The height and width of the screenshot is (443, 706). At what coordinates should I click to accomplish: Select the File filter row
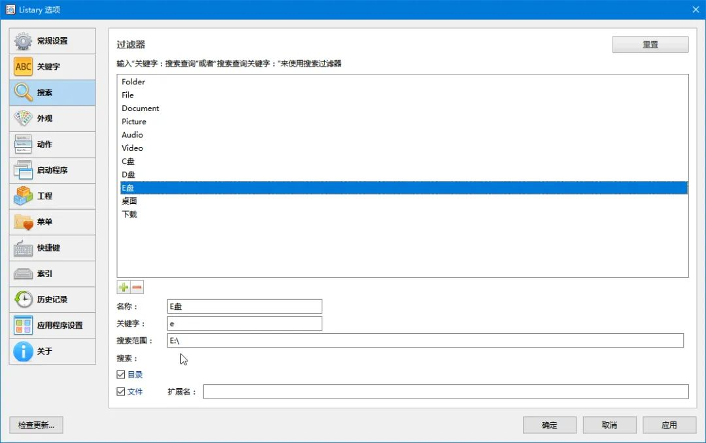point(404,95)
